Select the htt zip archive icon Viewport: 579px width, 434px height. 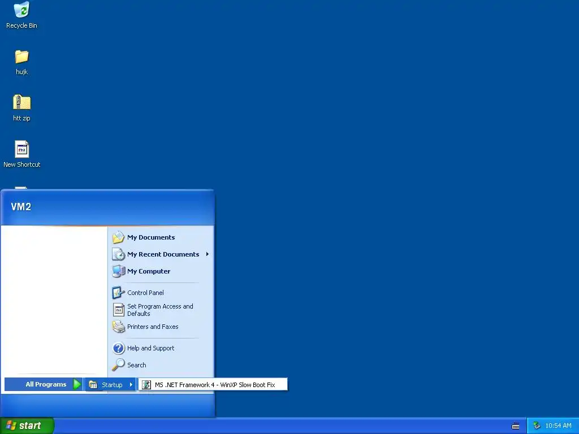22,102
